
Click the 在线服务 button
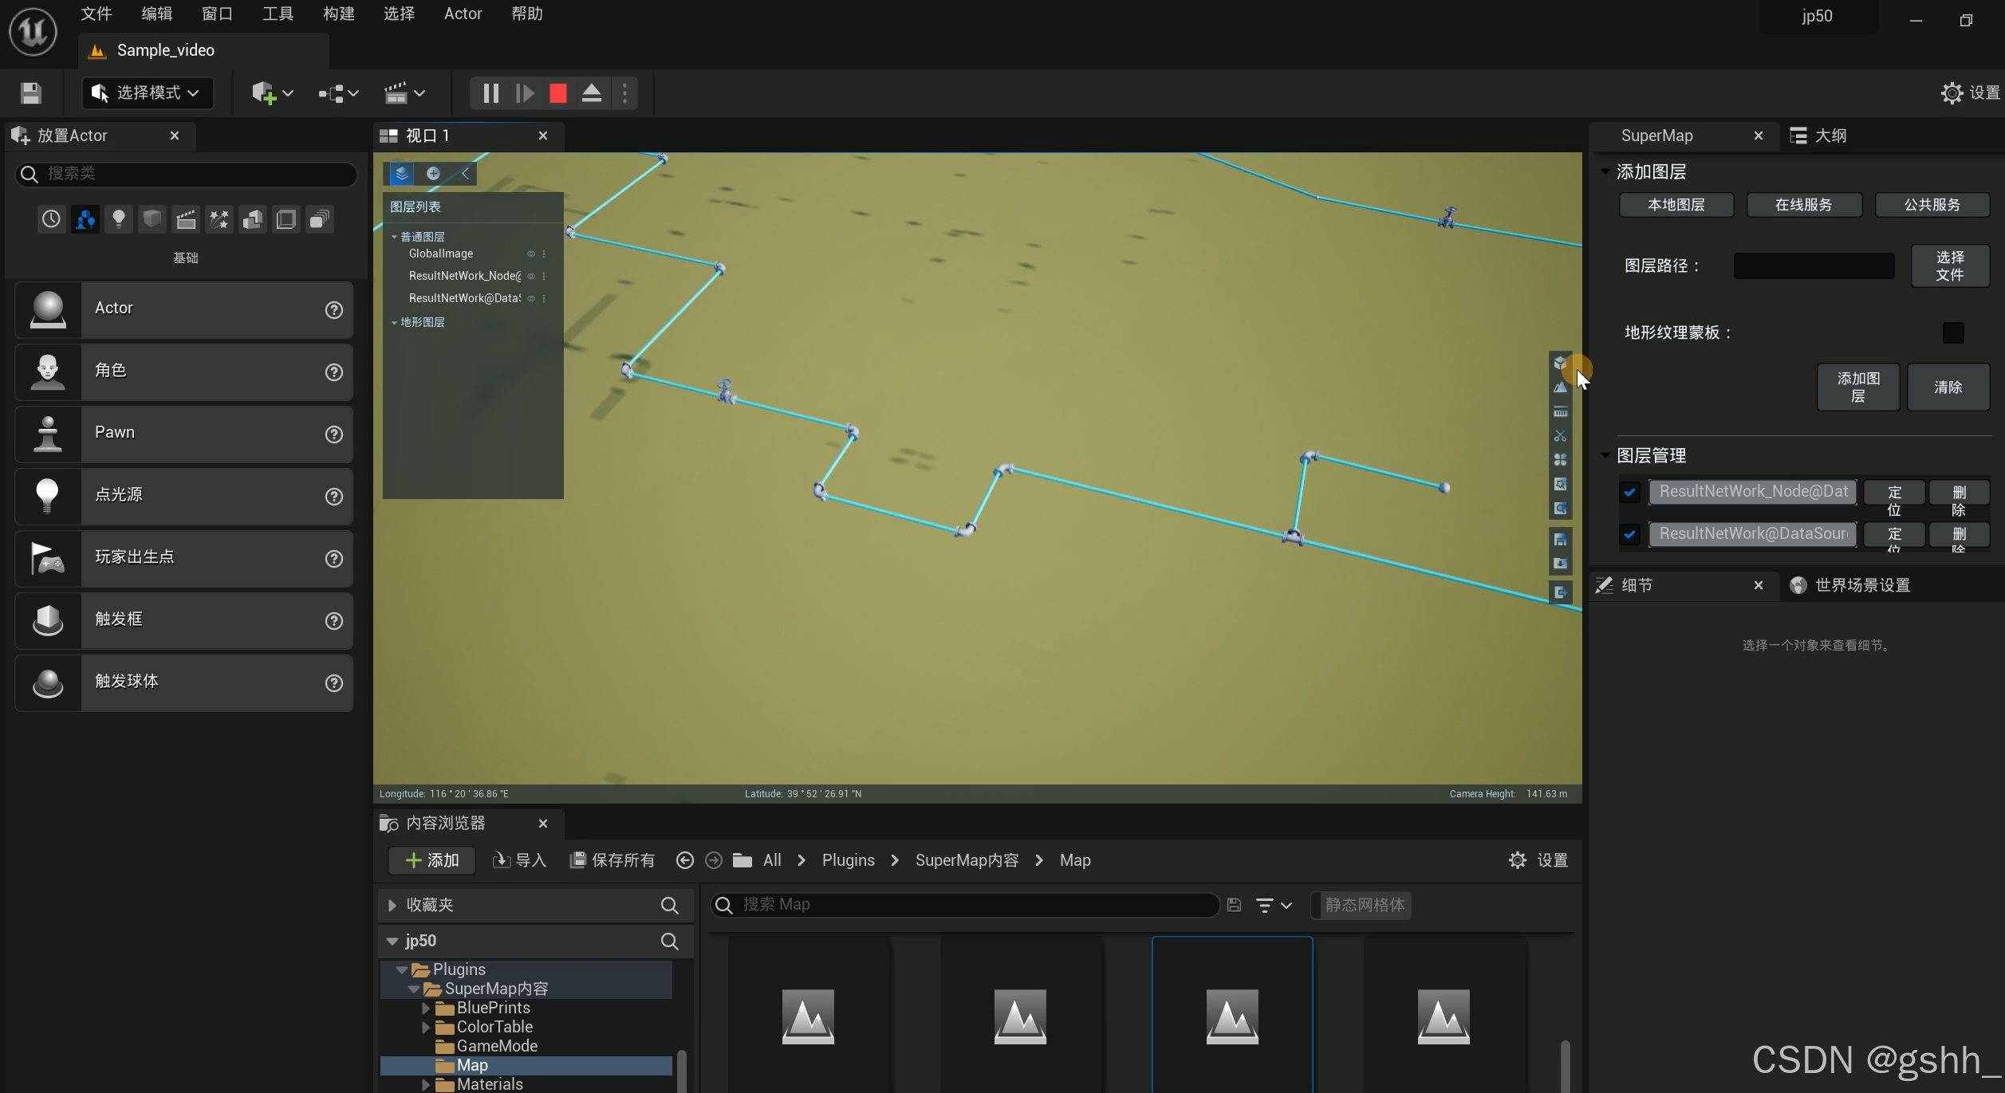point(1803,205)
